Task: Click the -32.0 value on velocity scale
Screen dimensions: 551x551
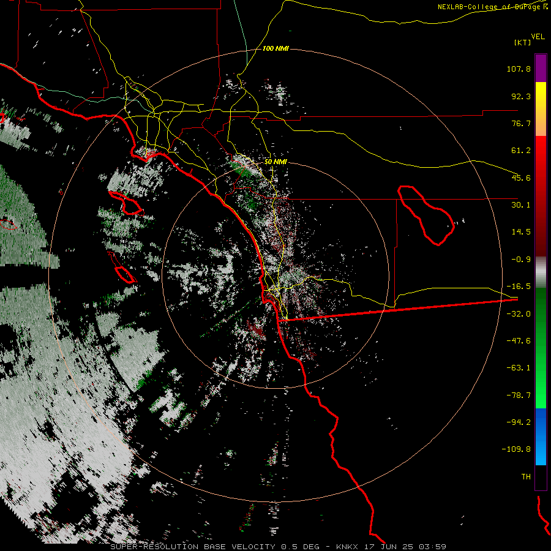Action: [519, 314]
